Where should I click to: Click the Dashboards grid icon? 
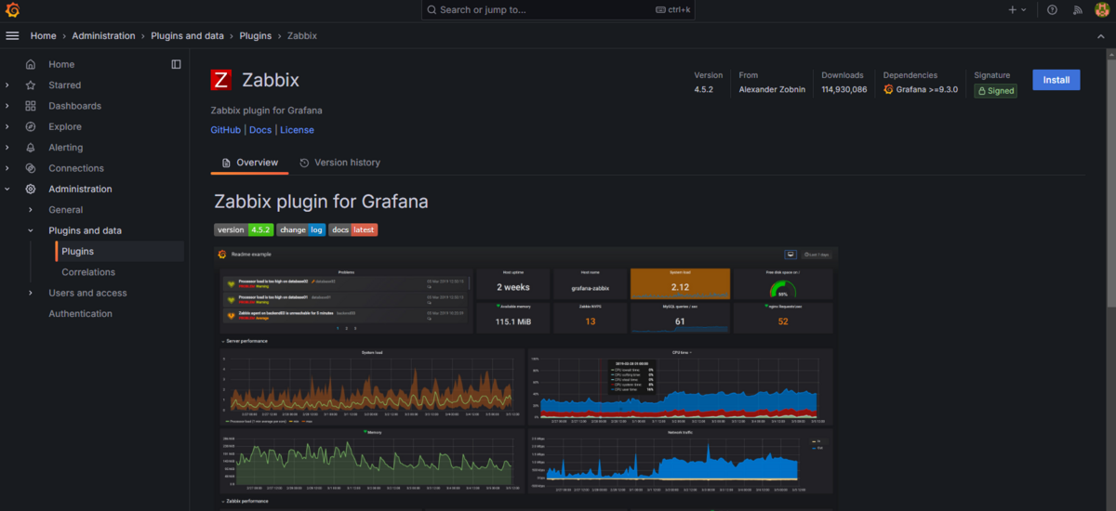[x=31, y=106]
